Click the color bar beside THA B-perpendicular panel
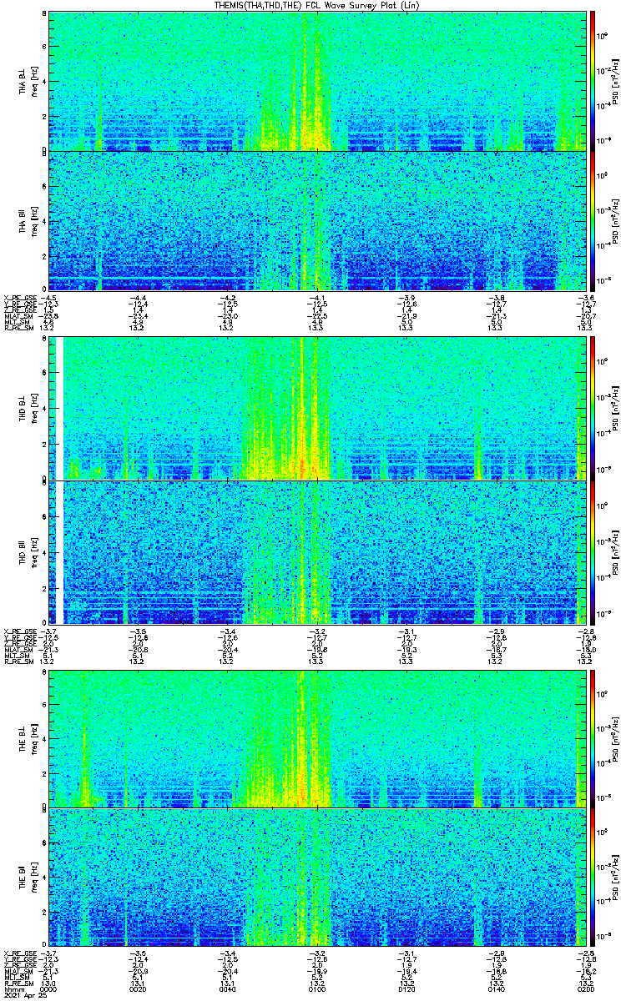This screenshot has width=626, height=1001. pyautogui.click(x=593, y=81)
